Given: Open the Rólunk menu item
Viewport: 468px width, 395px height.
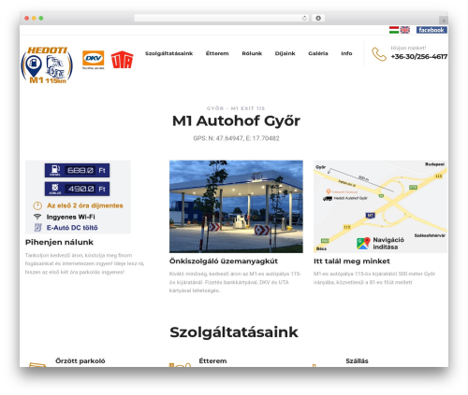Looking at the screenshot, I should point(252,53).
